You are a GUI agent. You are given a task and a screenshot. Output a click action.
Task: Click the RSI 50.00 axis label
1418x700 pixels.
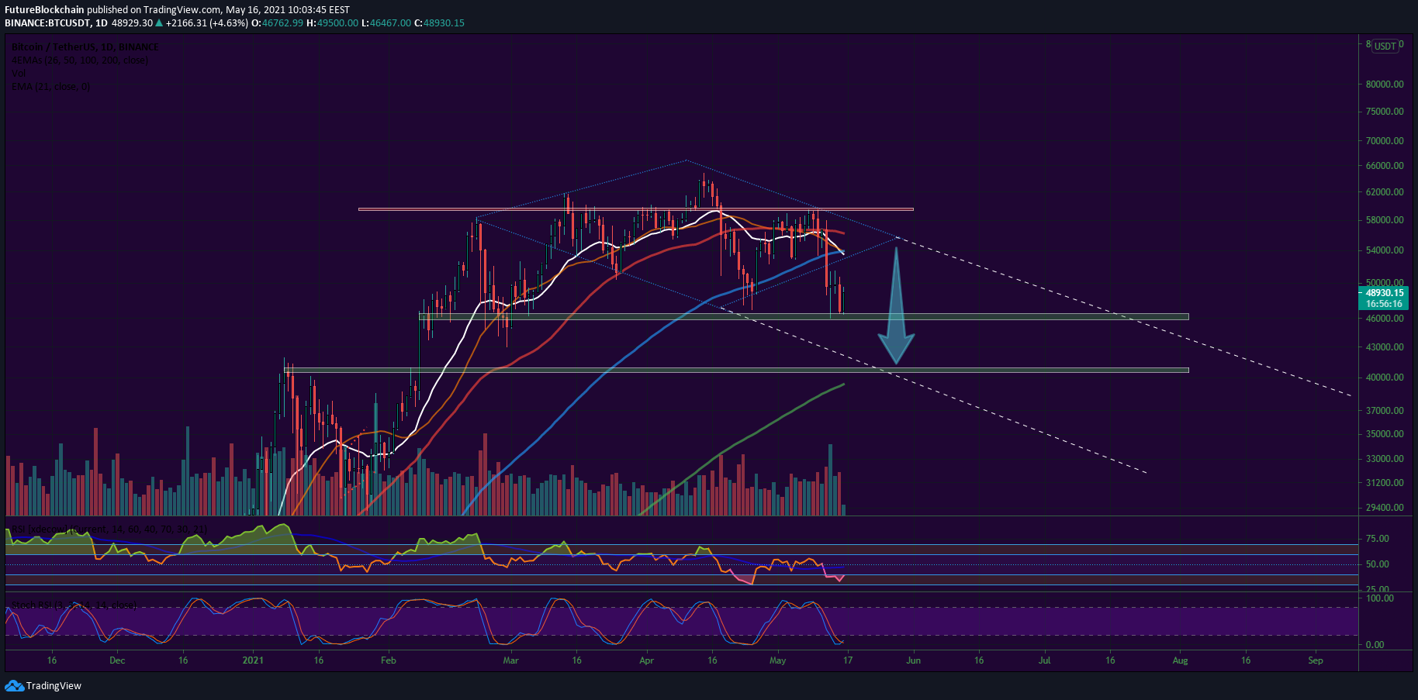click(x=1378, y=564)
